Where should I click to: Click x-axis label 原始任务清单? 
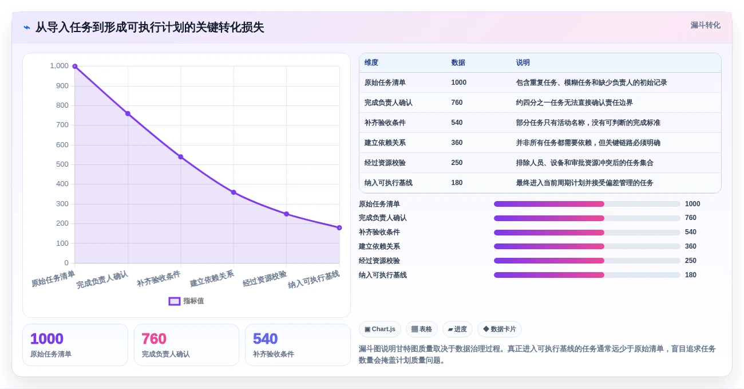53,278
